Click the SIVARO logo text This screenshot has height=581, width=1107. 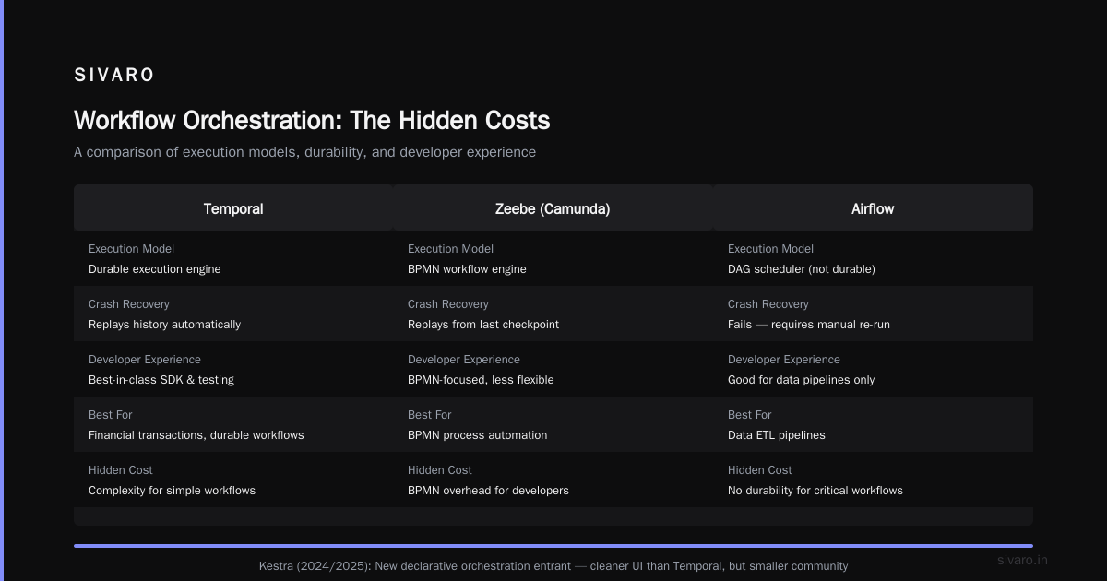114,75
